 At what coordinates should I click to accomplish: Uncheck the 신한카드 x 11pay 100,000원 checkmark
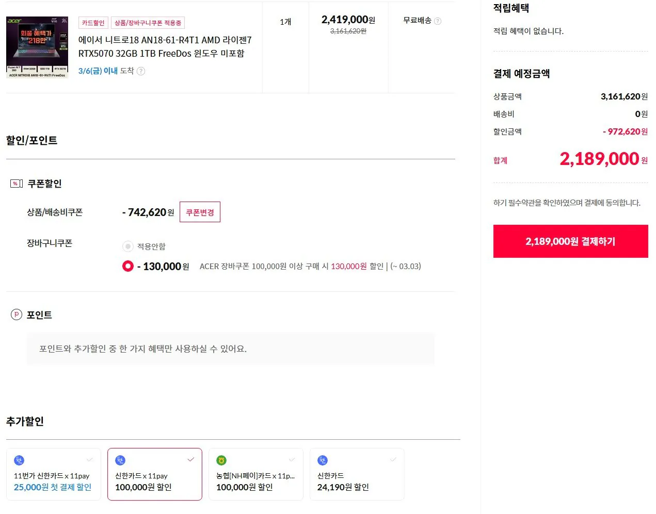coord(191,459)
